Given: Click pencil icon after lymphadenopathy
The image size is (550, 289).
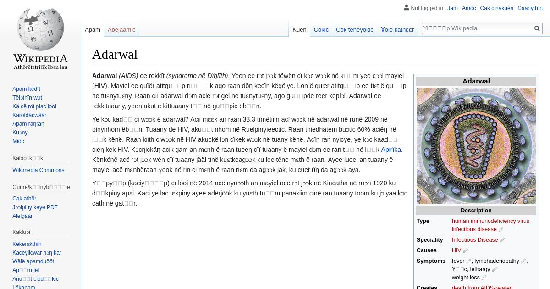Looking at the screenshot, I should pyautogui.click(x=523, y=261).
